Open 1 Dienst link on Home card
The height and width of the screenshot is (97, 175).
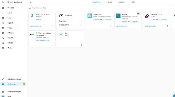pyautogui.click(x=125, y=21)
